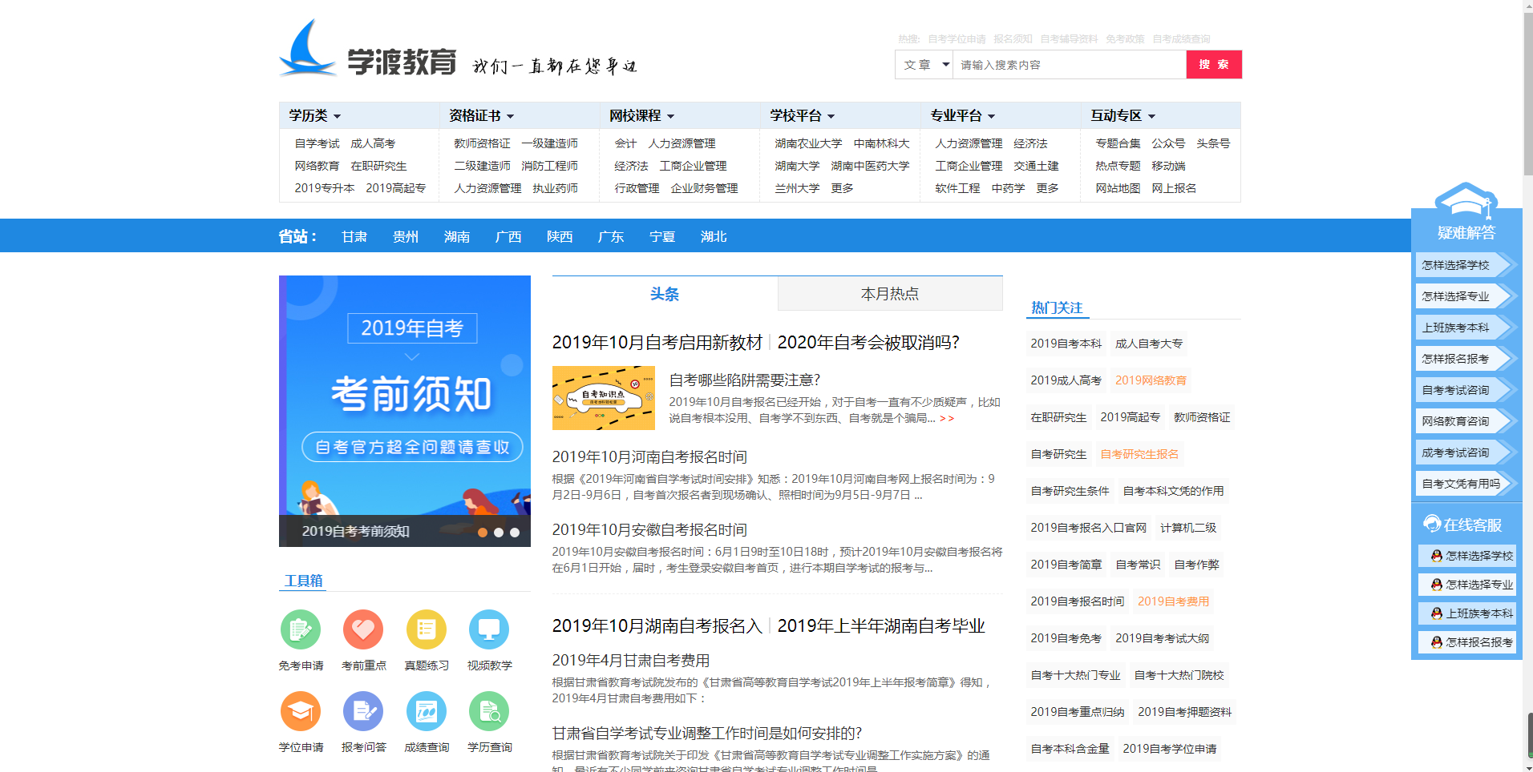Expand the 学历类 menu
This screenshot has width=1533, height=772.
pyautogui.click(x=315, y=115)
